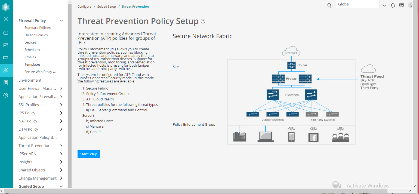
Task: Select the Monitor icon in the left rail
Action: (6, 45)
